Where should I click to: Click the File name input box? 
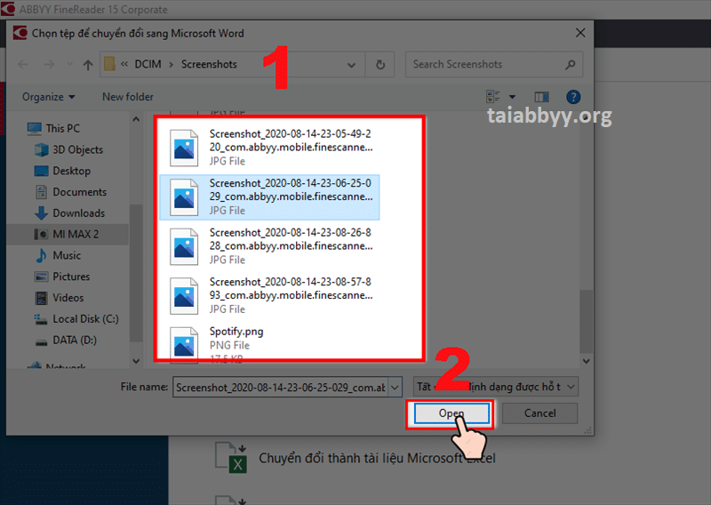click(280, 387)
